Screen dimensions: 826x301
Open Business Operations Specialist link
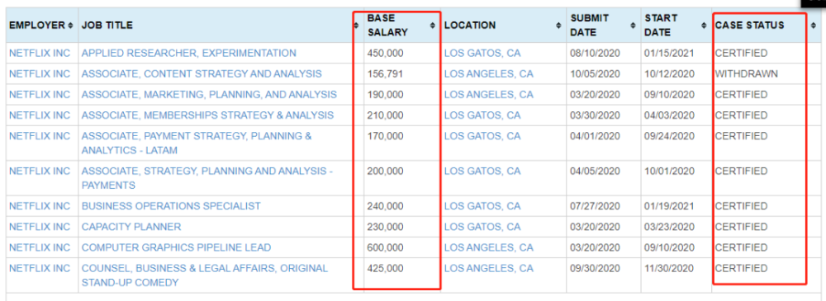pyautogui.click(x=171, y=206)
